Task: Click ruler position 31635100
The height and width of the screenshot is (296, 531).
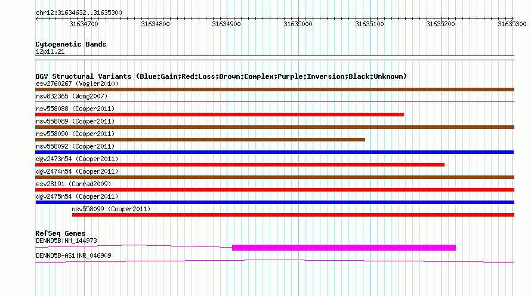Action: 369,24
